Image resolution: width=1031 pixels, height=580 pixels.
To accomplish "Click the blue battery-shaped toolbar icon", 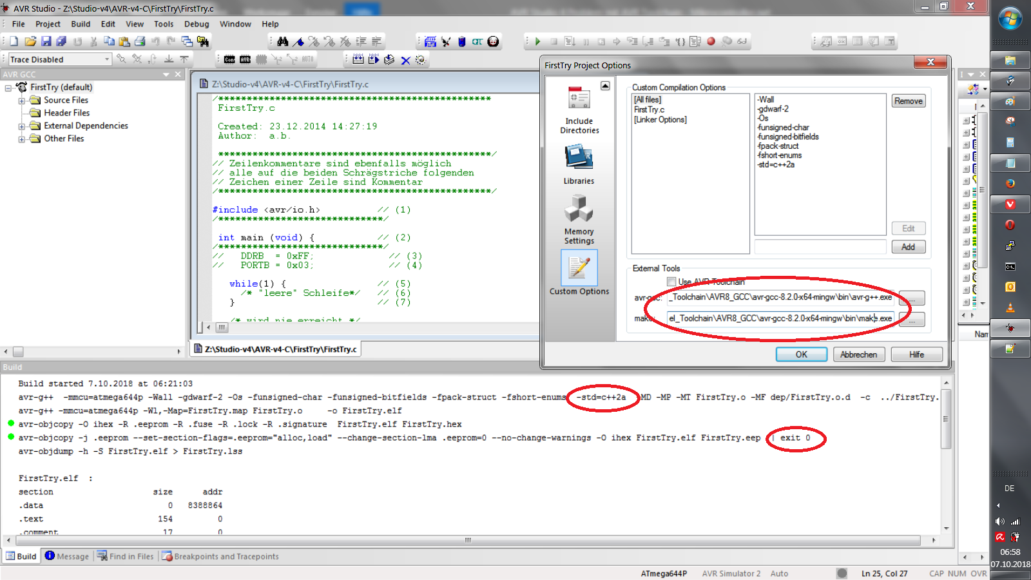I will click(x=461, y=41).
